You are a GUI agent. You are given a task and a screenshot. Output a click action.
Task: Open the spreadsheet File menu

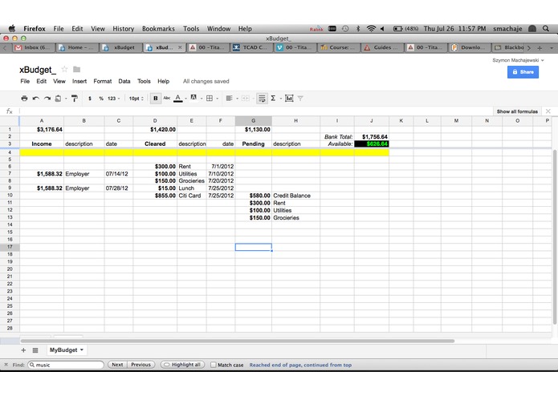[x=25, y=81]
